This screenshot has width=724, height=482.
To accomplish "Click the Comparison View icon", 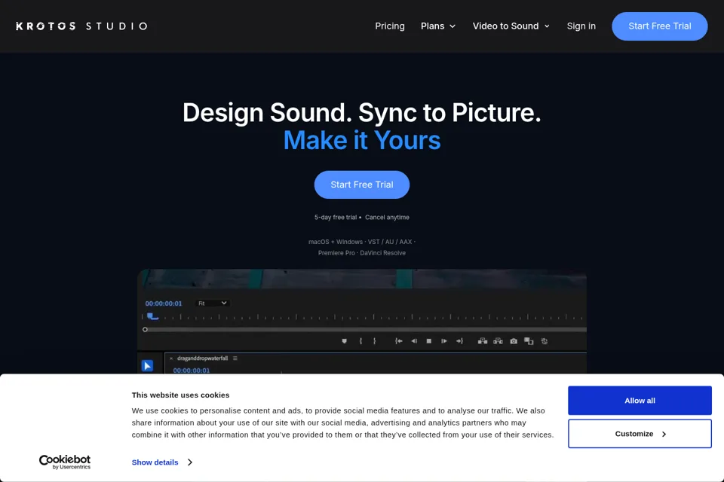I will (x=529, y=341).
